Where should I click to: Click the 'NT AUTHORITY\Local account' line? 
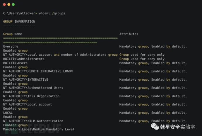[28, 104]
